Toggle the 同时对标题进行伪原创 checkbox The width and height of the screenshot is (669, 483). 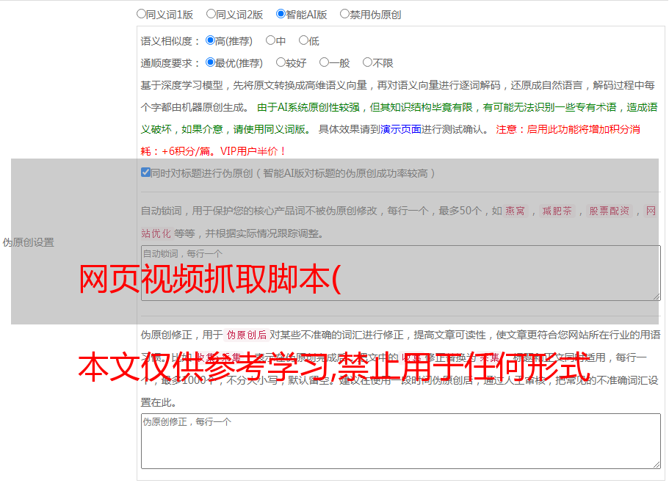pyautogui.click(x=146, y=172)
